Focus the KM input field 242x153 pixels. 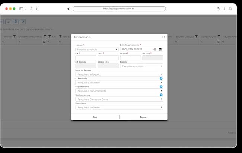coord(86,58)
